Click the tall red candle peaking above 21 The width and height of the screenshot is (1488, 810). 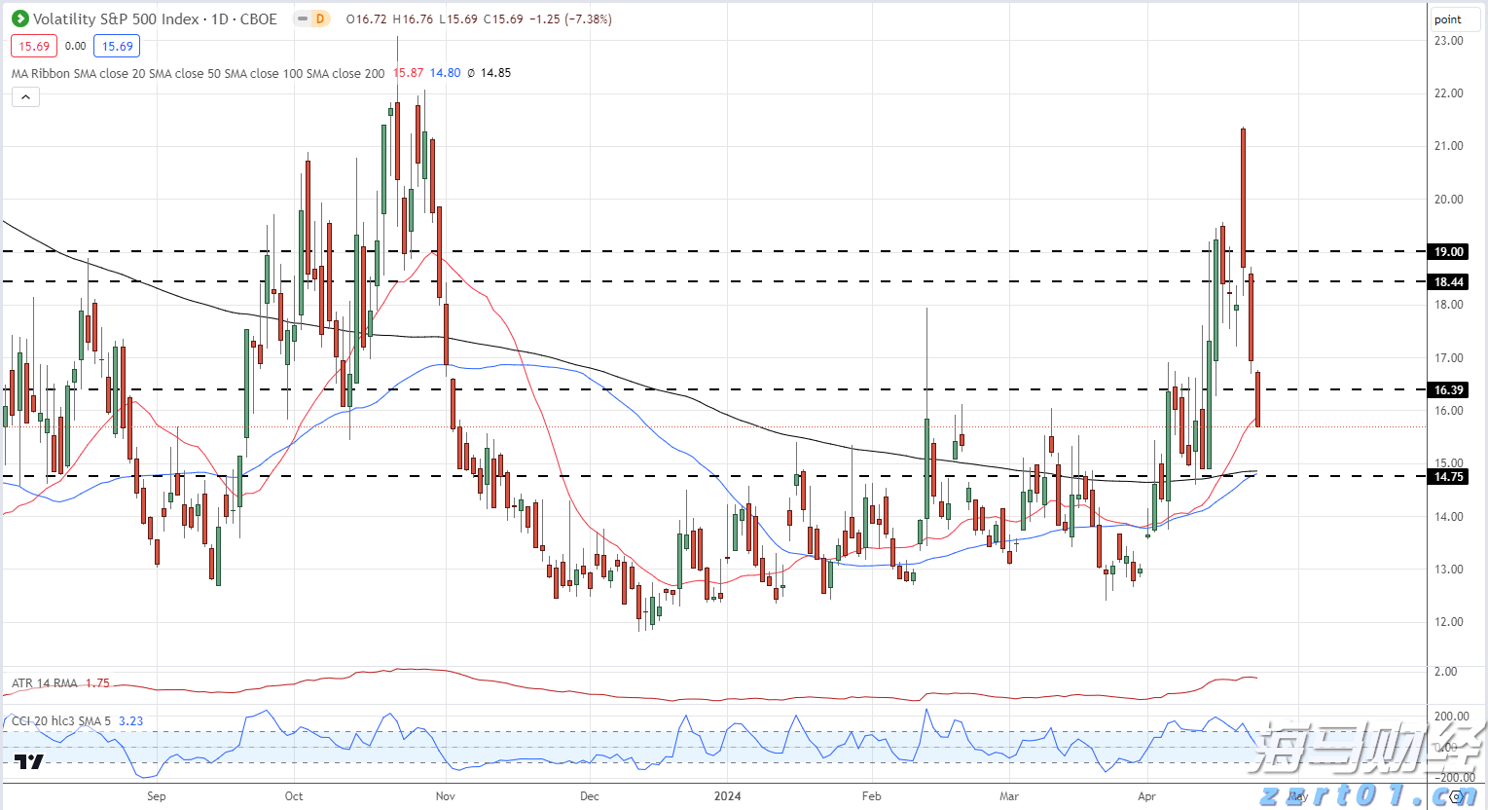click(x=1243, y=195)
